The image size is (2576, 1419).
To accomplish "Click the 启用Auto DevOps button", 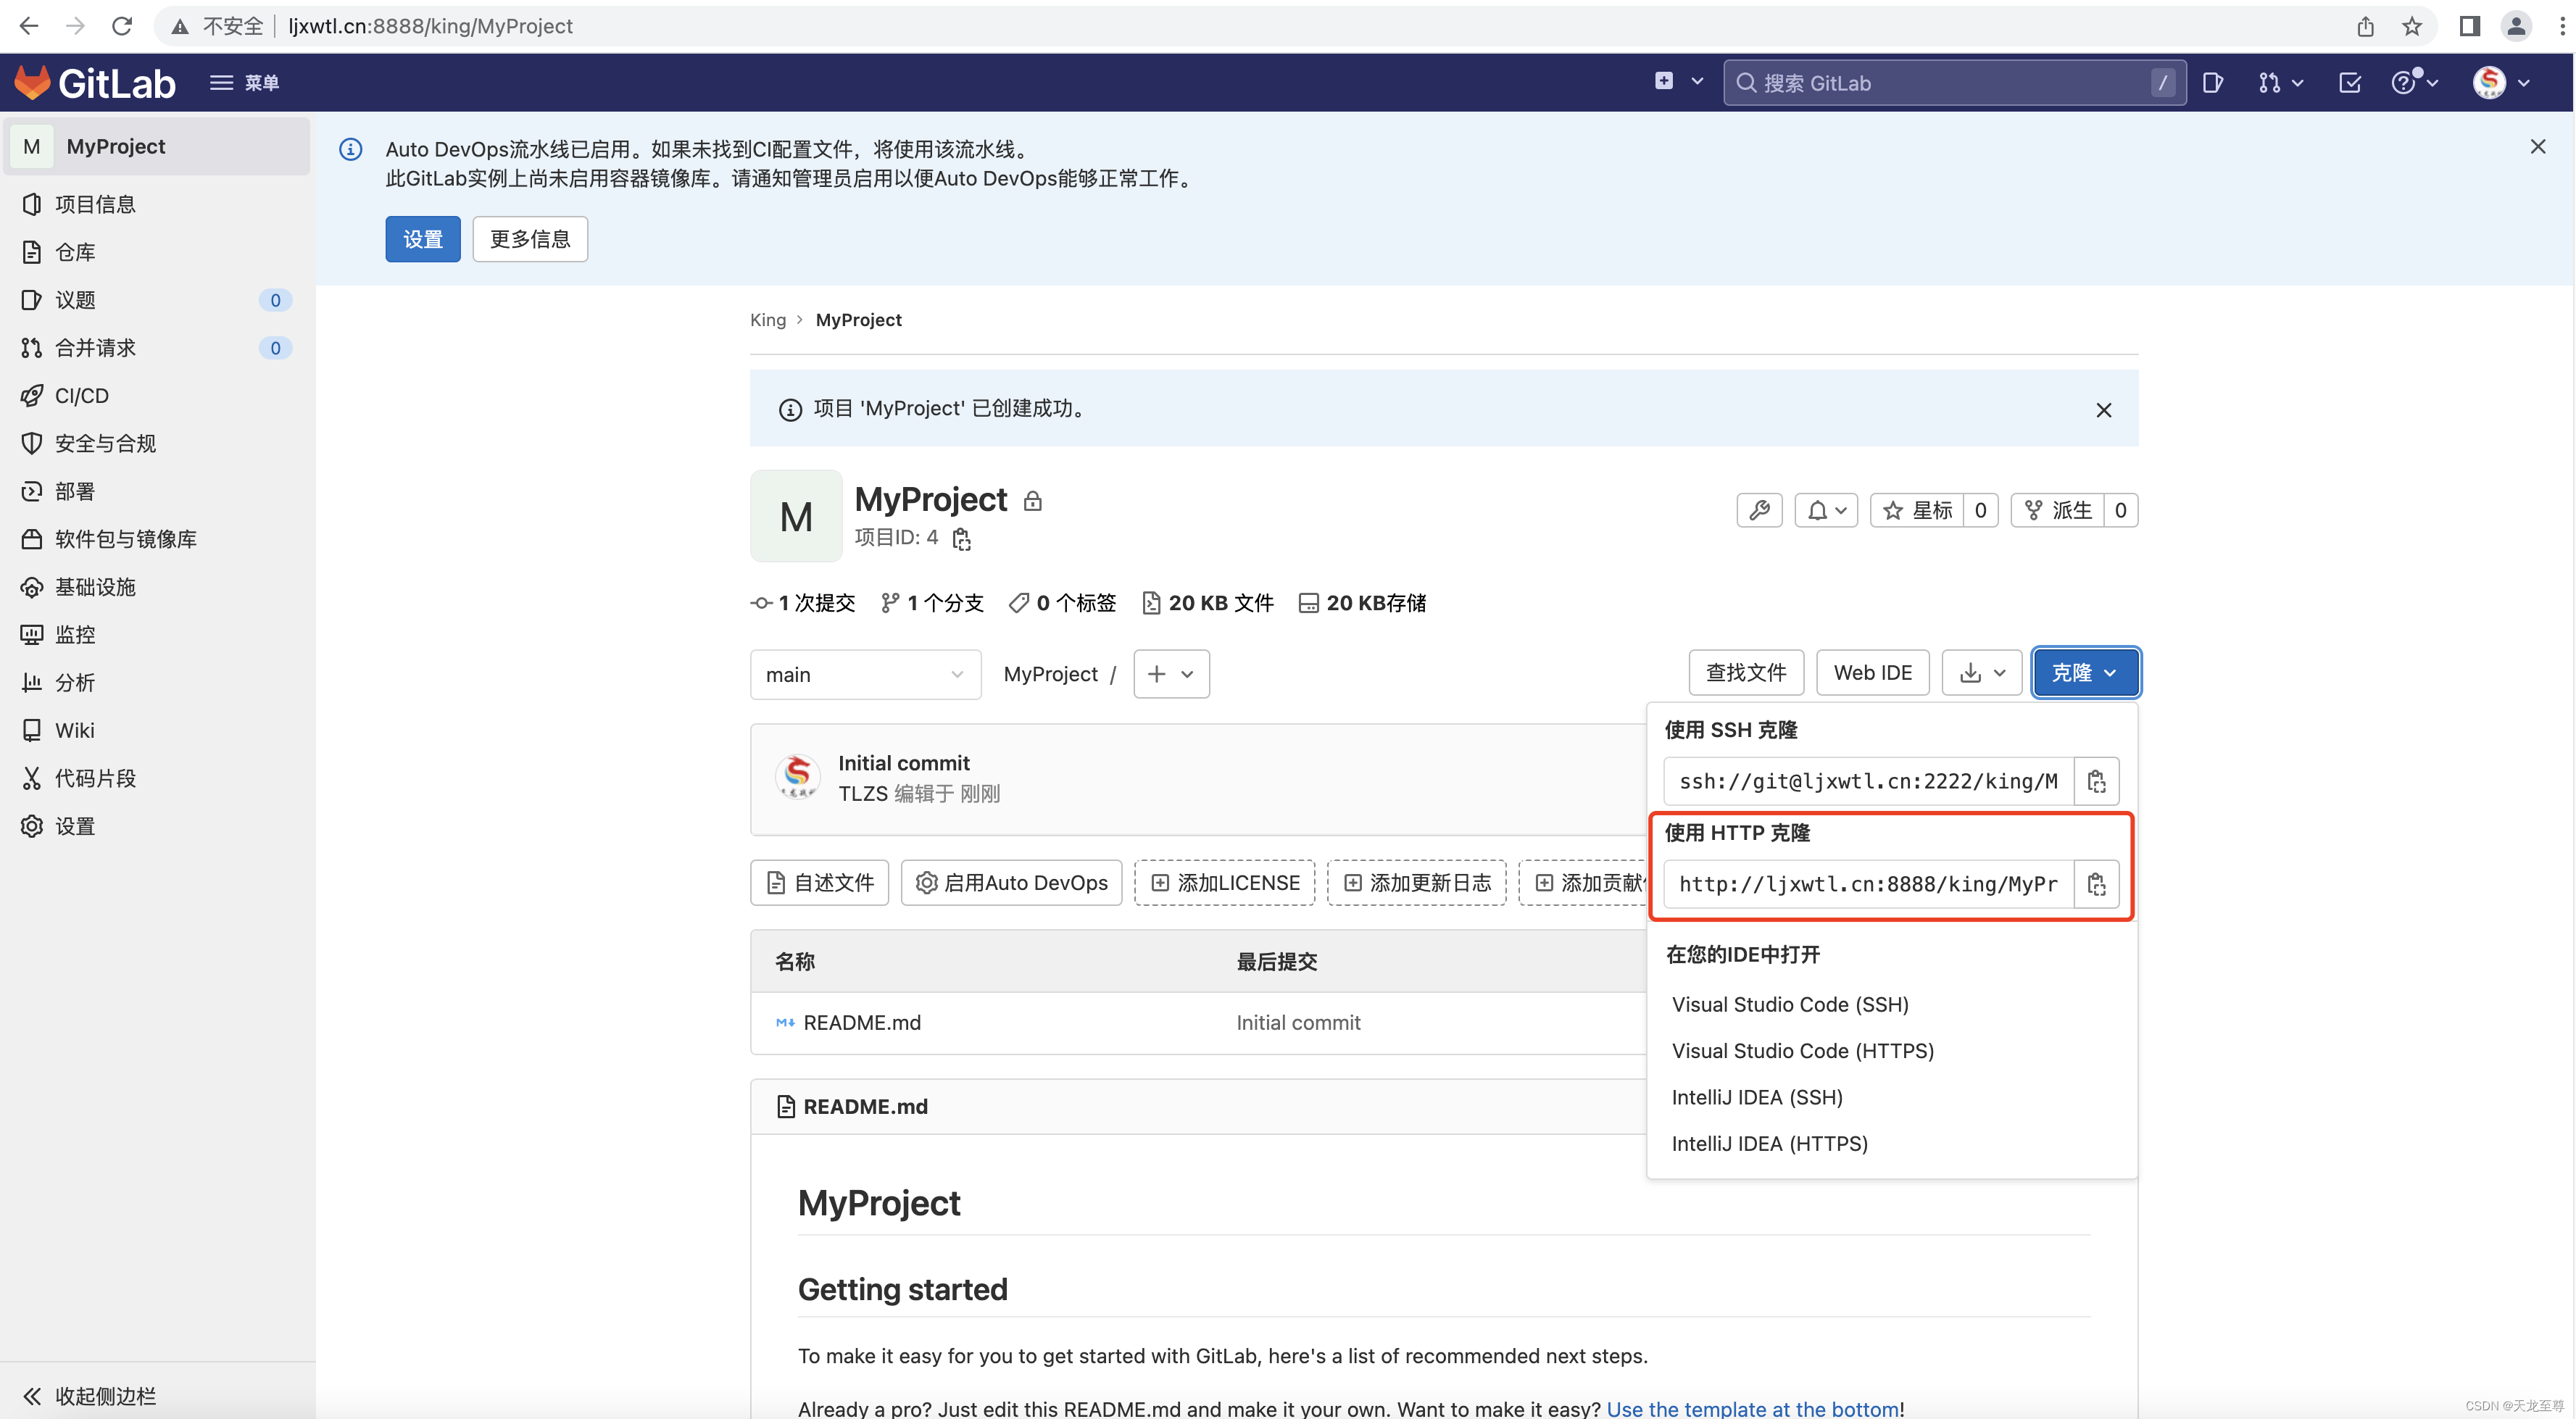I will (x=1012, y=883).
